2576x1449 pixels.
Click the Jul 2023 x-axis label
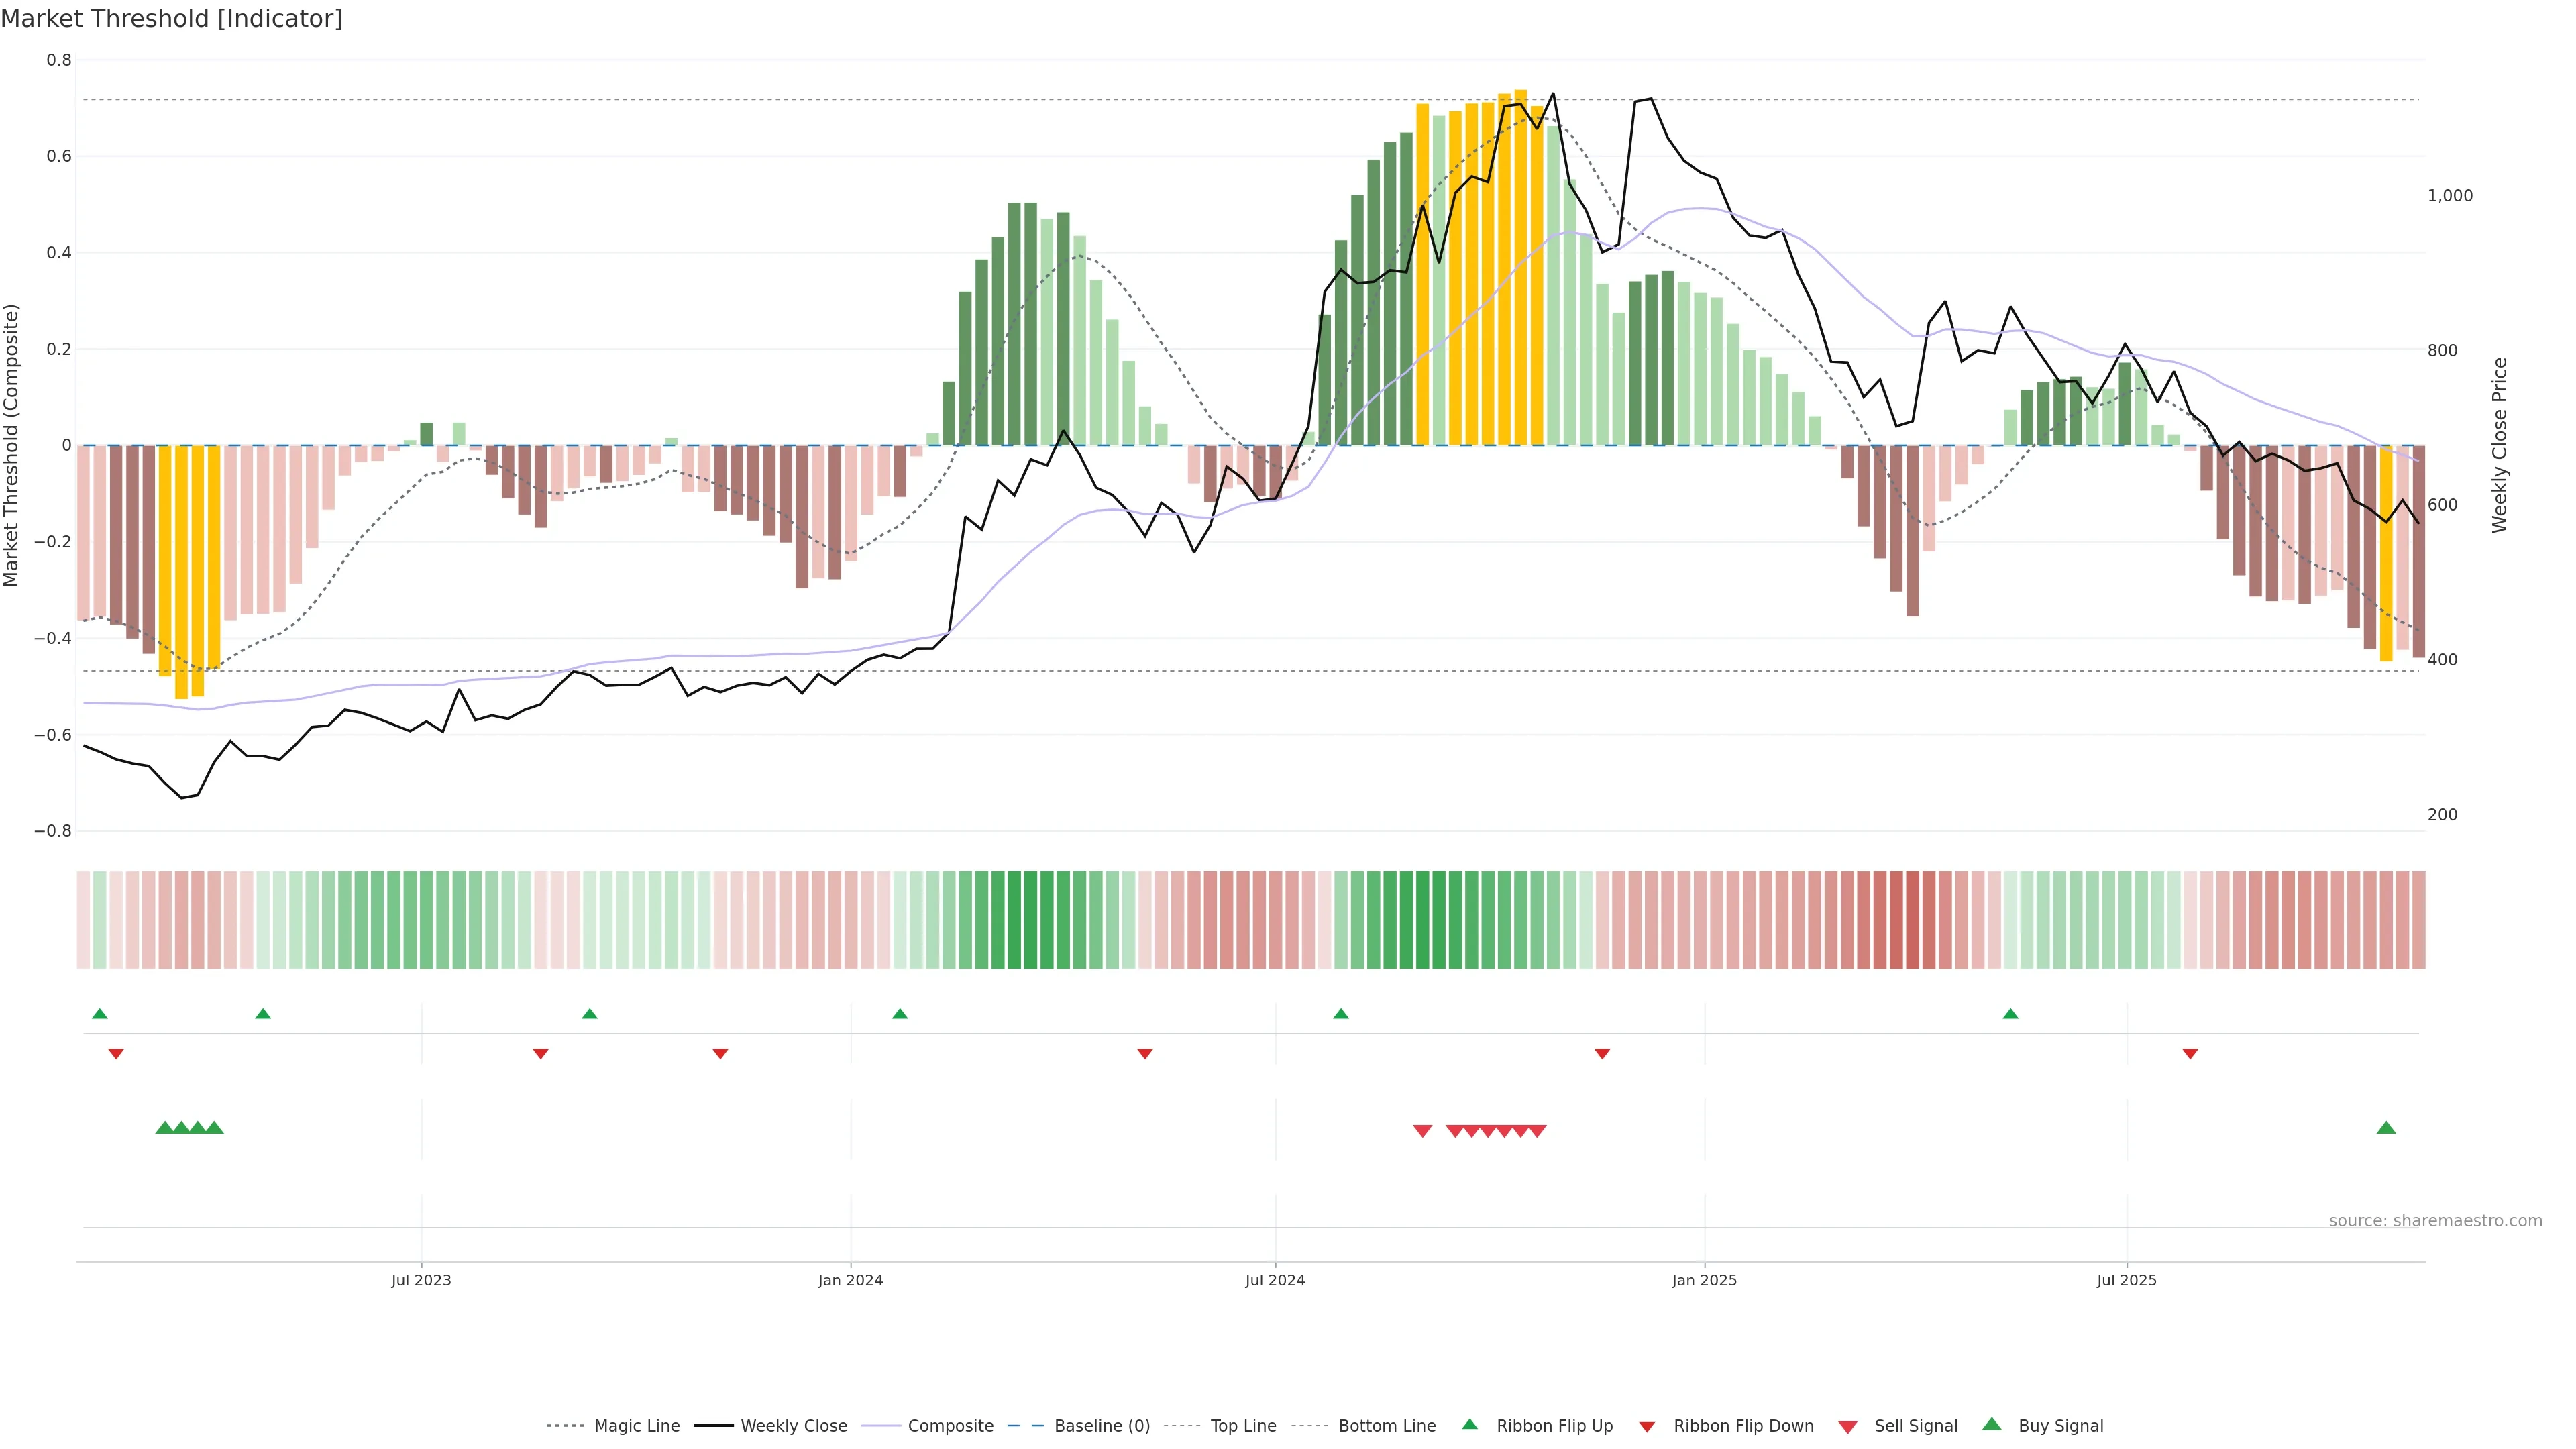point(421,1280)
